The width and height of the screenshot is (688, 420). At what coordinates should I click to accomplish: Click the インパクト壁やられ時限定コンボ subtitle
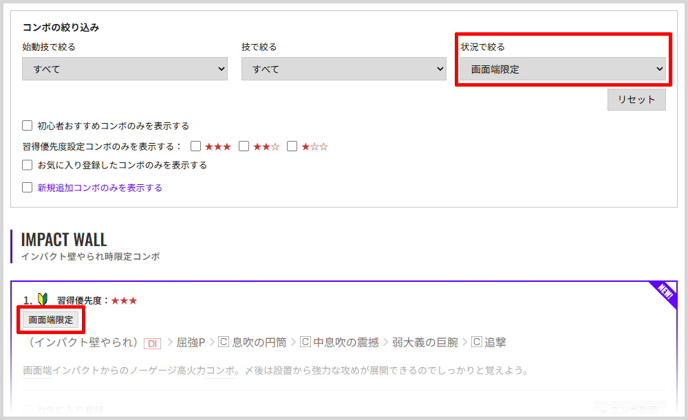[91, 256]
